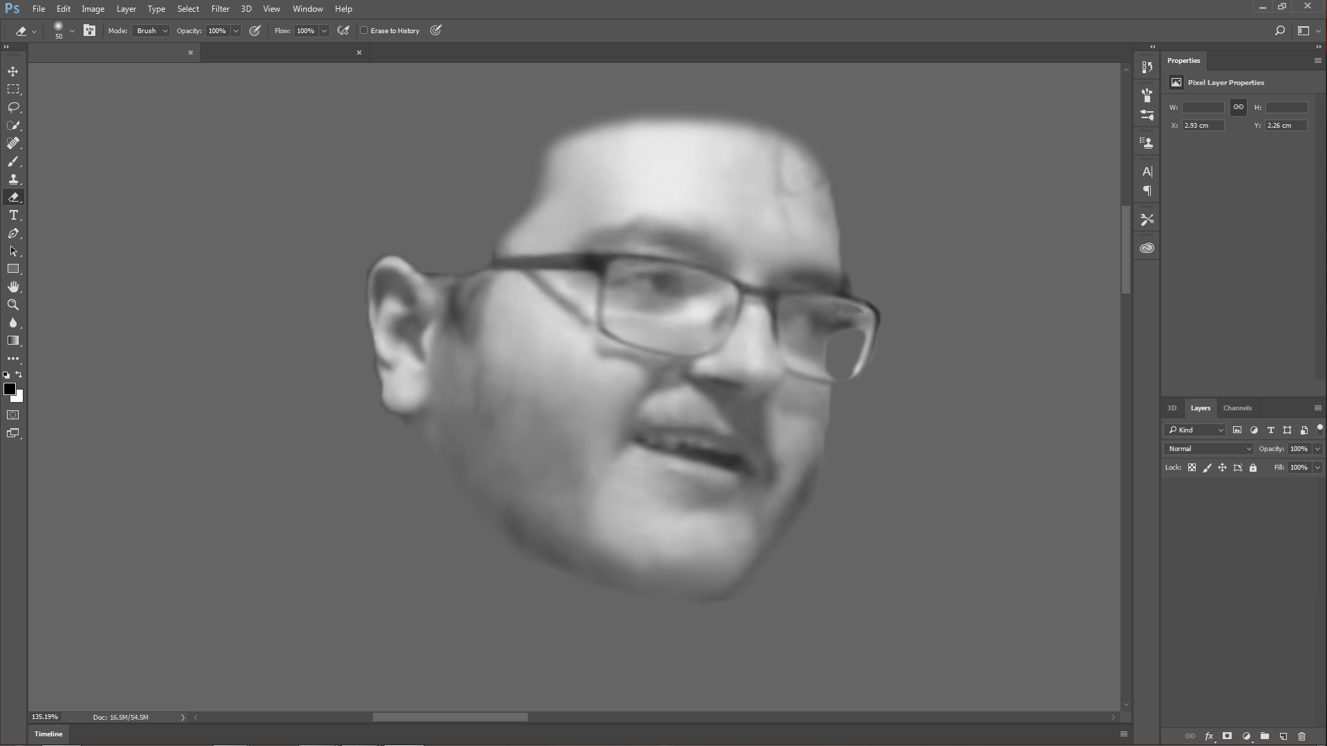Set the foreground color swatch

[10, 389]
